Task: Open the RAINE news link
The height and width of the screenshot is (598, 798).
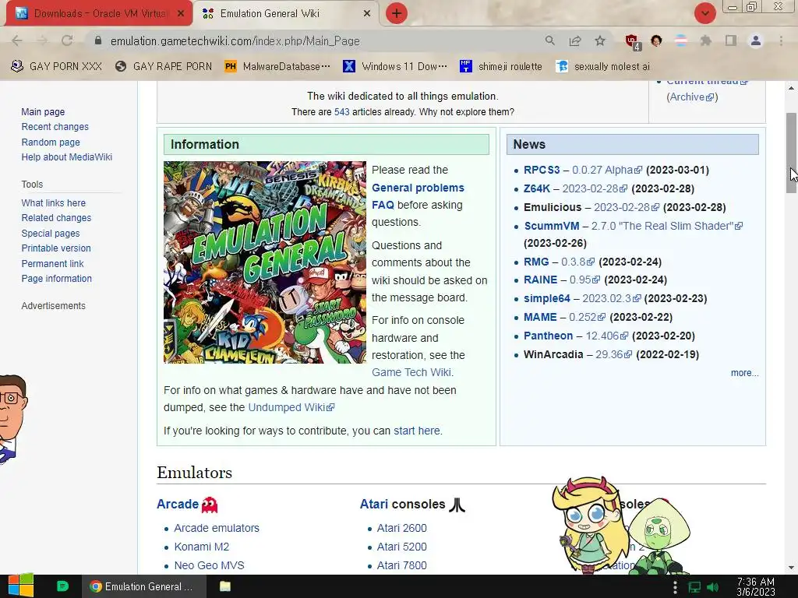Action: coord(541,280)
